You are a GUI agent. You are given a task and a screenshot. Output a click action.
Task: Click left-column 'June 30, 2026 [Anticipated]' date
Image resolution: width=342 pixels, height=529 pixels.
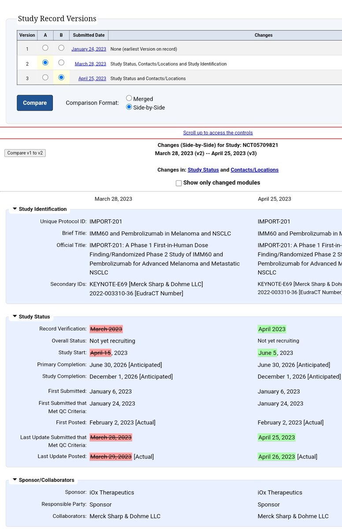[126, 365]
